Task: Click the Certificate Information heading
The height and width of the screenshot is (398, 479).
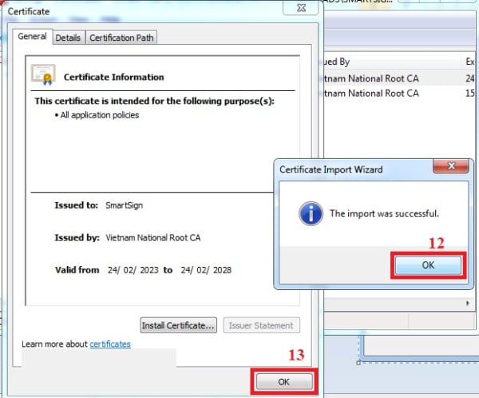Action: click(x=113, y=77)
